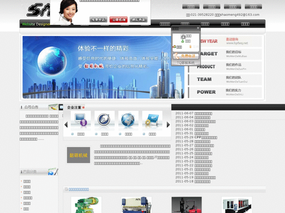Click the white laser cutting machine product thumbnail
The width and height of the screenshot is (285, 213).
237,205
